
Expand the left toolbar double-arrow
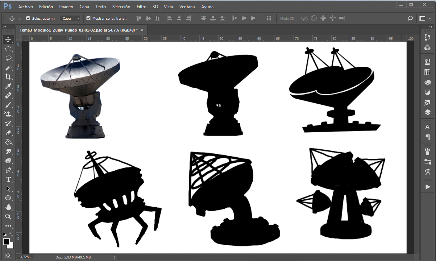pyautogui.click(x=5, y=27)
